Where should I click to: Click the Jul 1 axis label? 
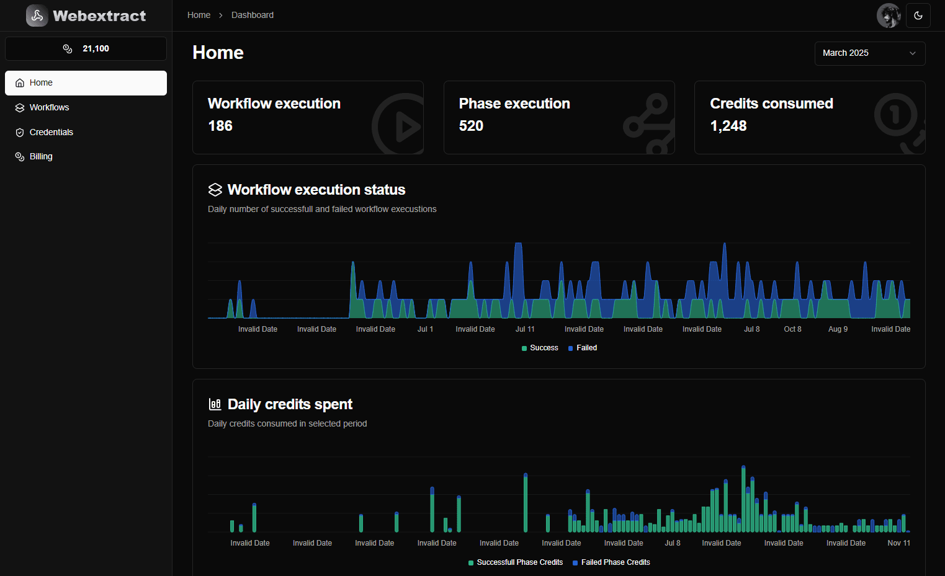pyautogui.click(x=426, y=329)
